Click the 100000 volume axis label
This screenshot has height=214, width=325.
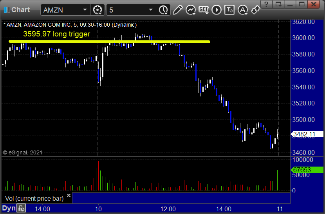point(303,160)
